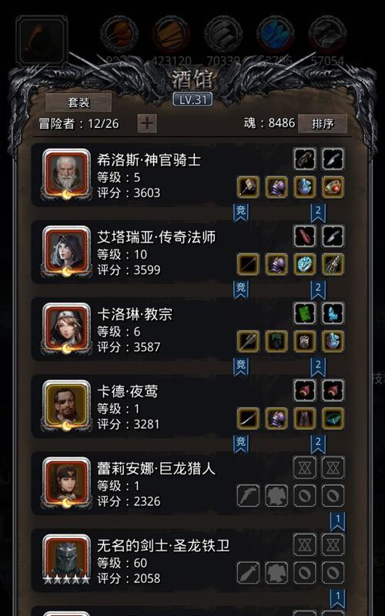Screen dimensions: 385x616
Task: Click the LV.31 tavern level badge
Action: [x=192, y=99]
